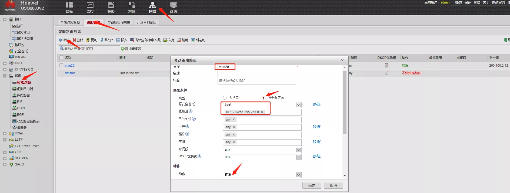Switch to the 全局选路策略 tab
The width and height of the screenshot is (510, 193).
pyautogui.click(x=70, y=22)
